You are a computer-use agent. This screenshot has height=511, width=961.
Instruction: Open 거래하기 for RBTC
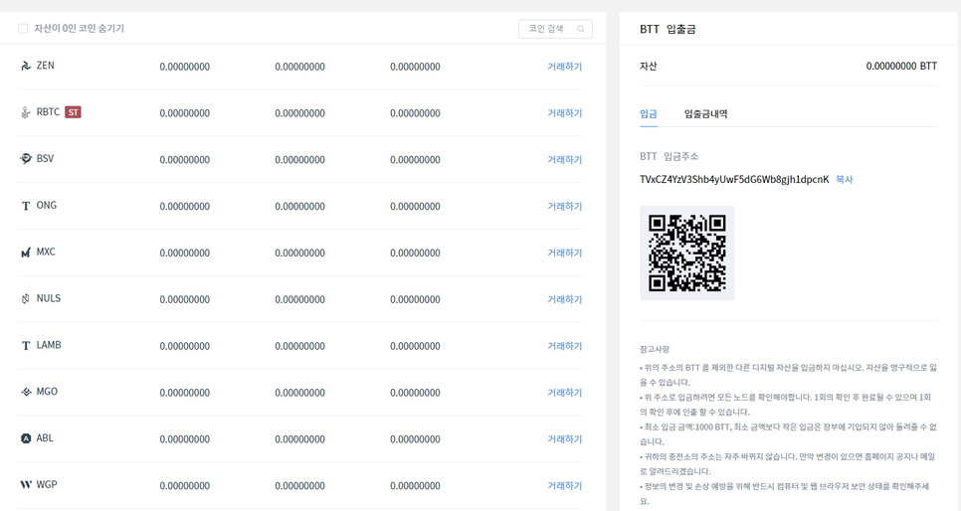click(x=564, y=112)
